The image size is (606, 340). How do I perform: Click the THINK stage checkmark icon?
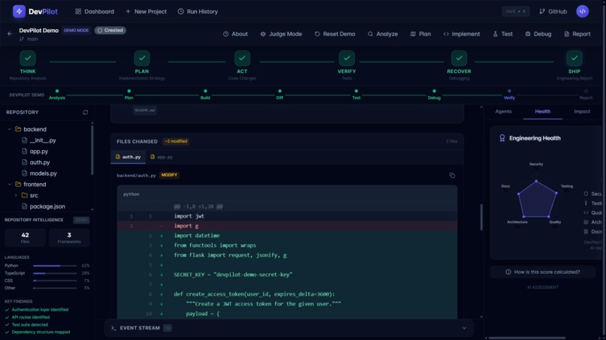pyautogui.click(x=28, y=59)
